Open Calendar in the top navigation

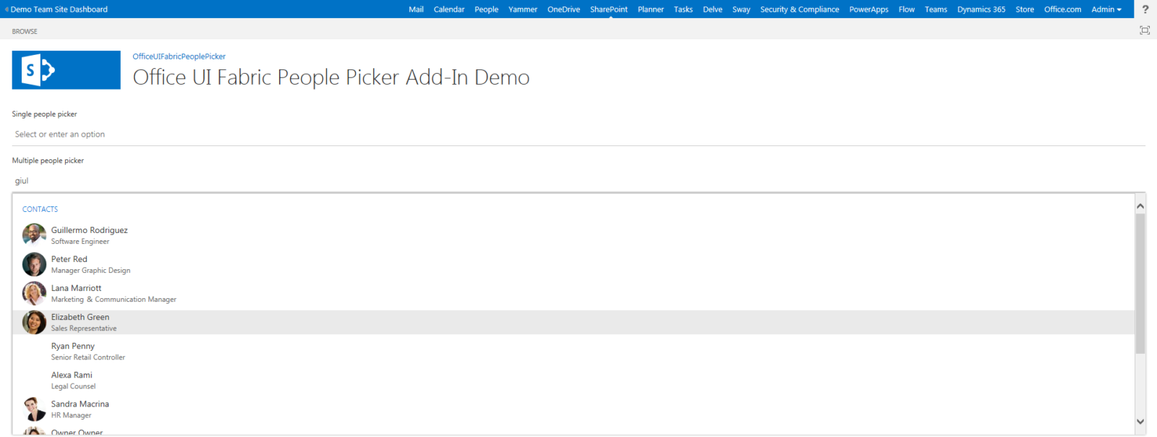(x=449, y=9)
